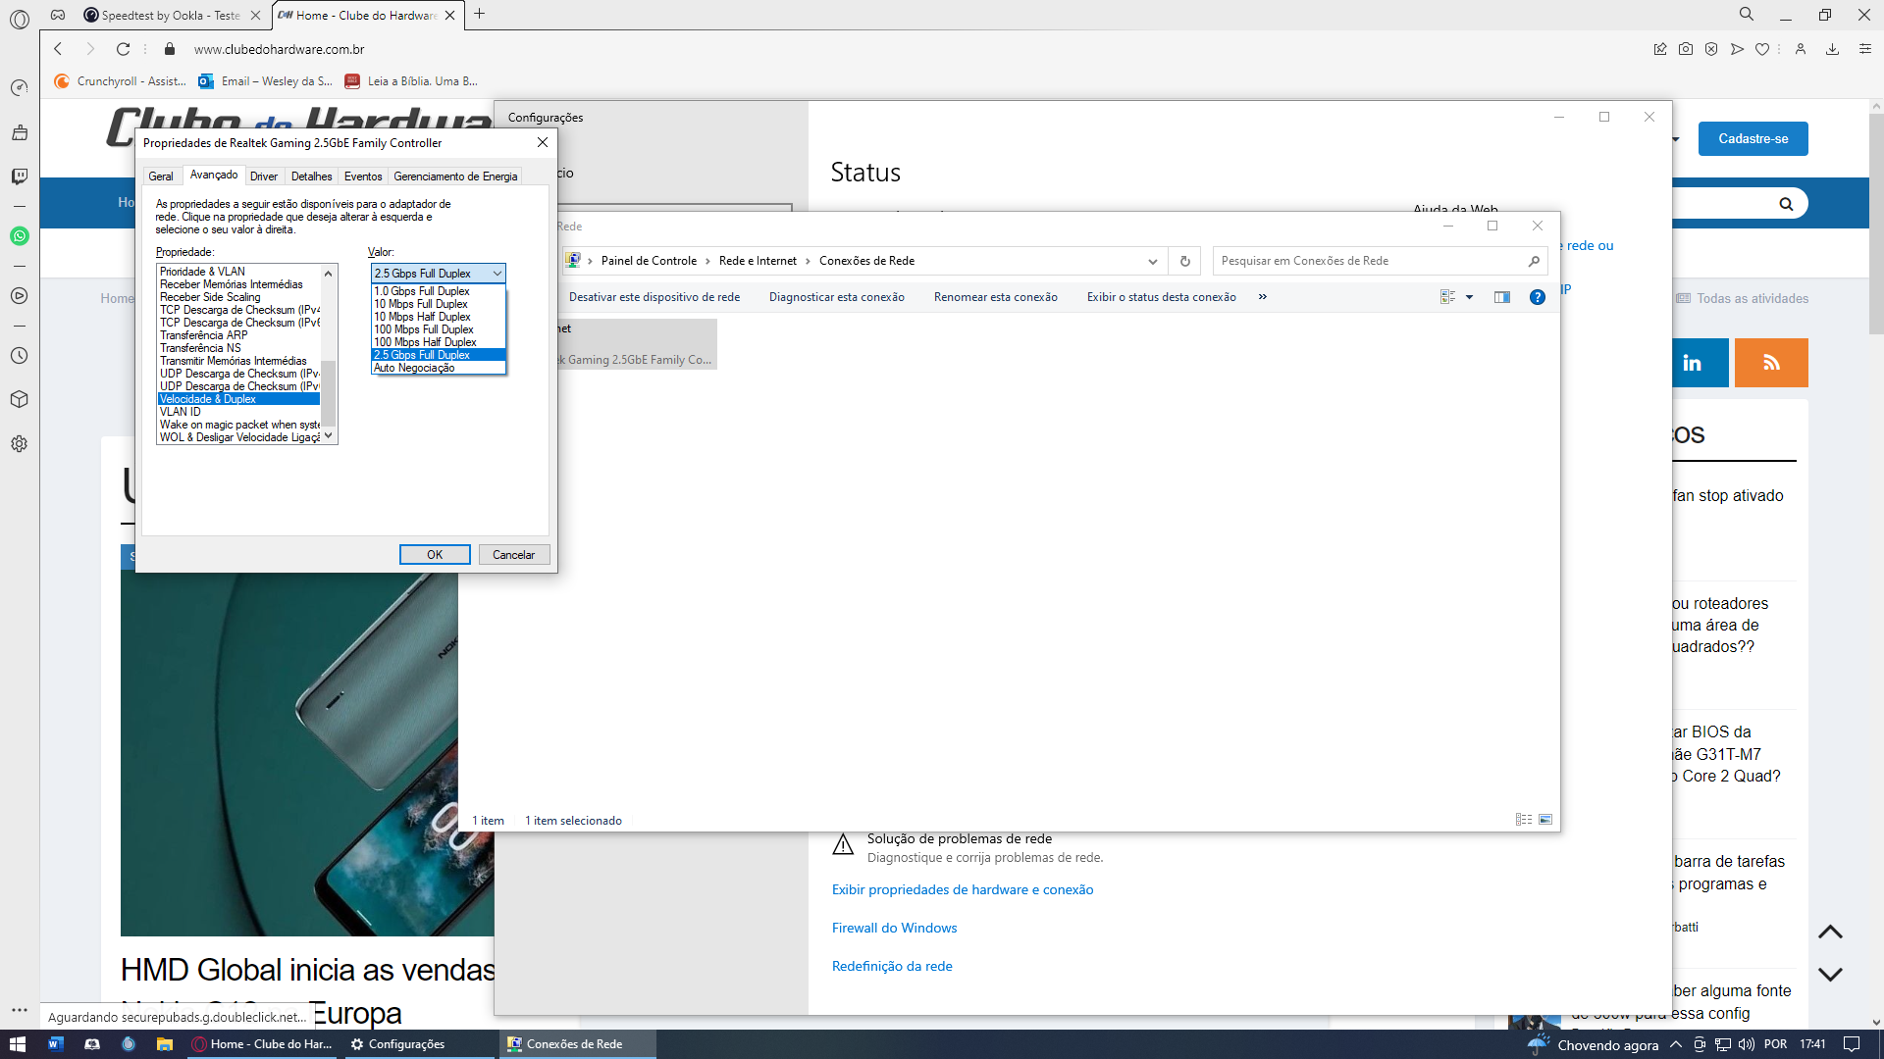Select Wake on magic packet property

[x=238, y=425]
